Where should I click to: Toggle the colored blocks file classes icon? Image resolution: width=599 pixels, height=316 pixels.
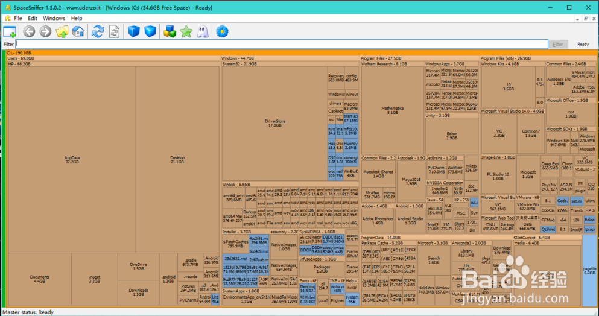(170, 32)
